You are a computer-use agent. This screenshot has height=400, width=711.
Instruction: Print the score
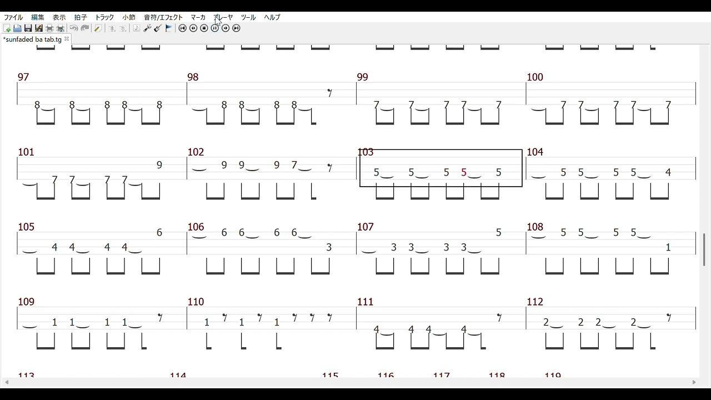[49, 28]
